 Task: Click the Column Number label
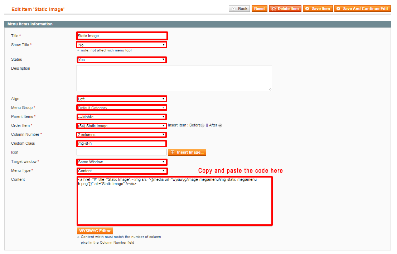coord(25,134)
